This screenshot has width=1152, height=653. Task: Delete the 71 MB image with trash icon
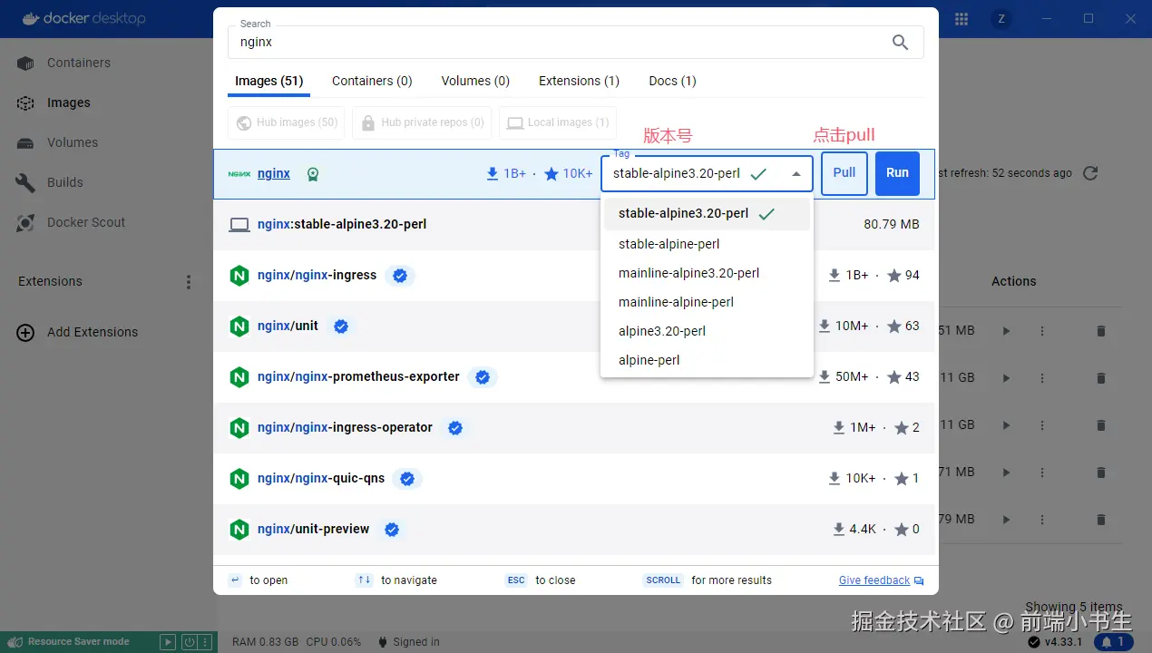coord(1101,473)
